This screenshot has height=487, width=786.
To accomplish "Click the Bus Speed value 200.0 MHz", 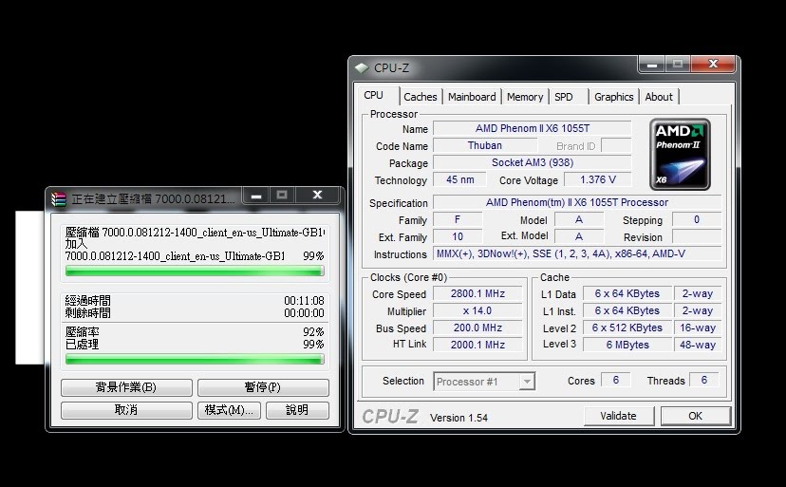I will [477, 328].
